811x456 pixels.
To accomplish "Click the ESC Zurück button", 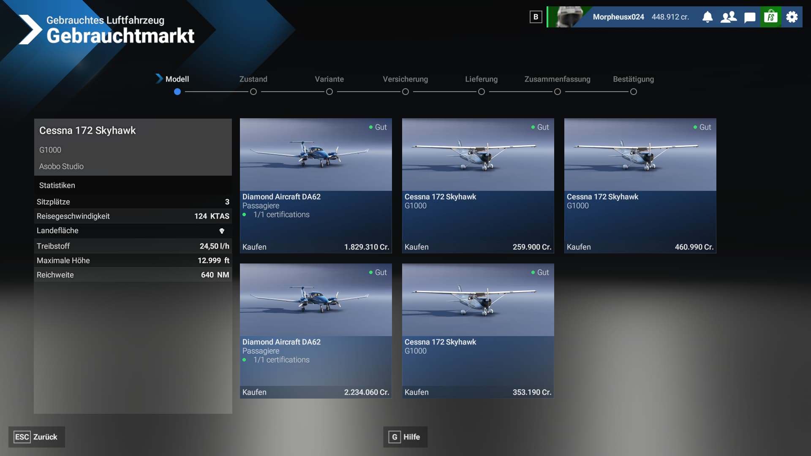I will (36, 437).
